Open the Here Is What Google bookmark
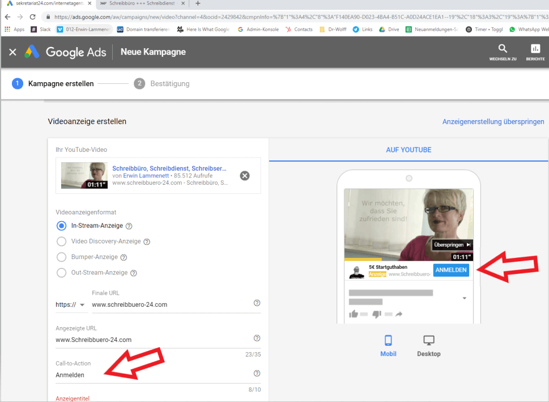This screenshot has height=402, width=549. (203, 29)
